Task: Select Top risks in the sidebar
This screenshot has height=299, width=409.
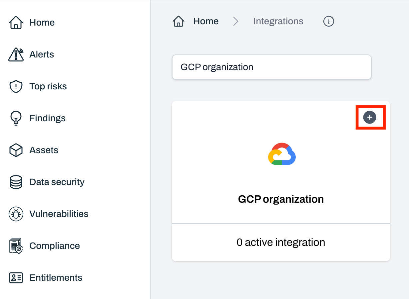Action: (x=48, y=86)
